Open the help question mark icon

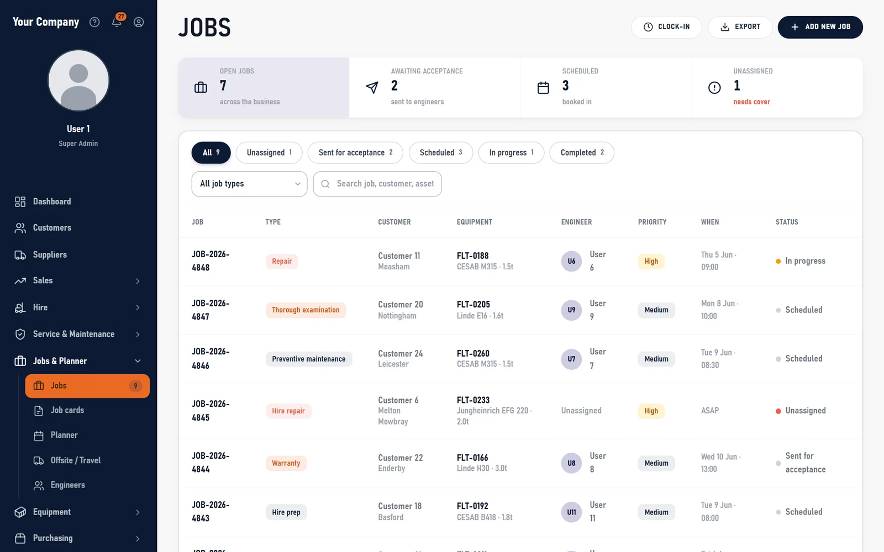[x=94, y=22]
